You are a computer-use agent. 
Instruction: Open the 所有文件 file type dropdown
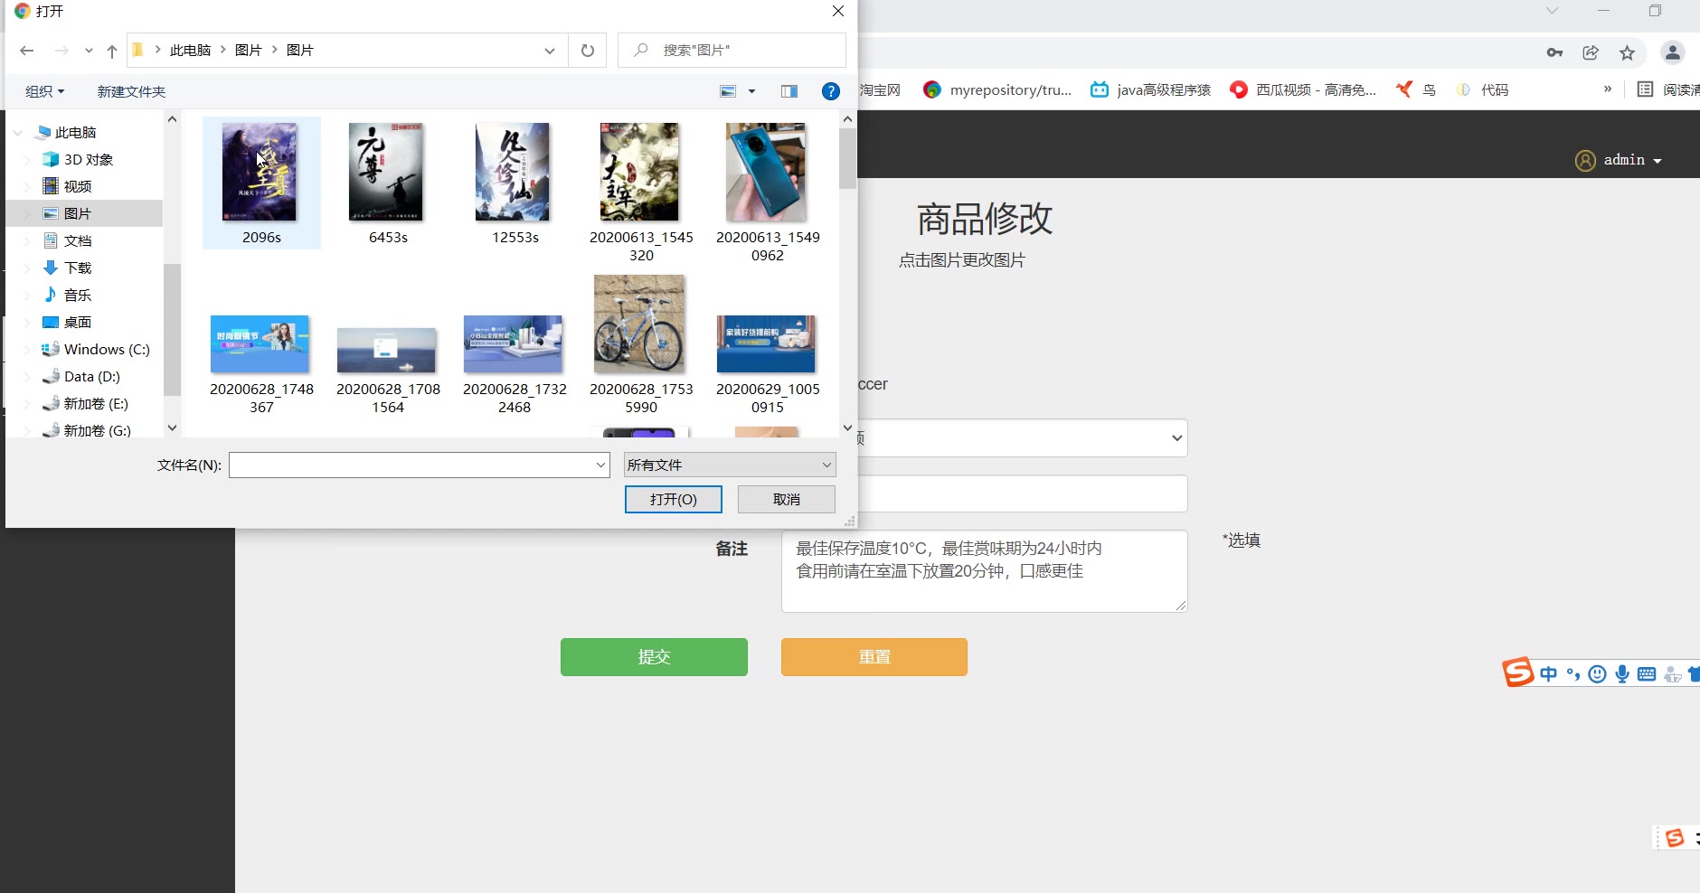click(x=730, y=465)
